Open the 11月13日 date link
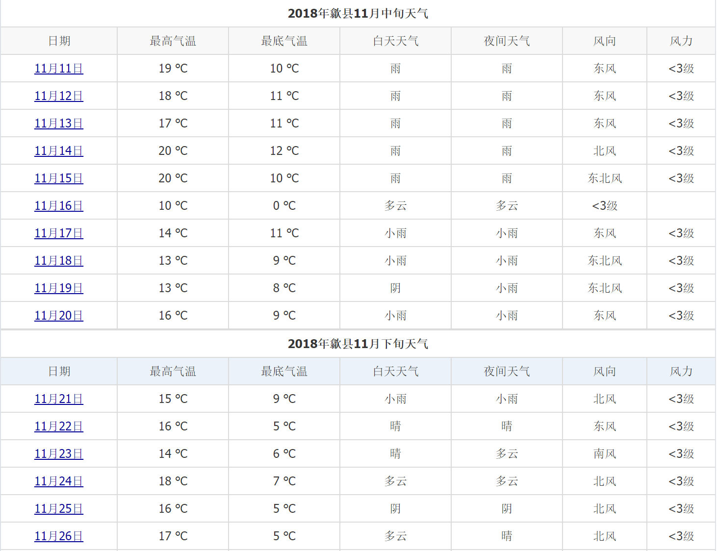717x551 pixels. tap(59, 124)
